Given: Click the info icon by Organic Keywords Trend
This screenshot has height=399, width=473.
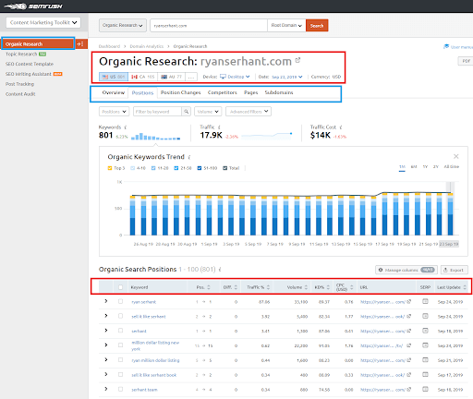Looking at the screenshot, I should 189,157.
